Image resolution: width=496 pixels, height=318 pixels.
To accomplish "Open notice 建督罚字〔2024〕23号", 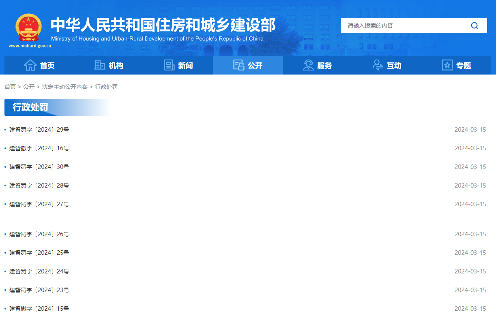I will pyautogui.click(x=39, y=290).
